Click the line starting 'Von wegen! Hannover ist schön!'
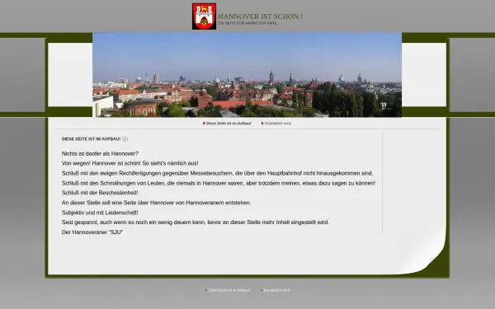The height and width of the screenshot is (309, 495). click(x=130, y=163)
